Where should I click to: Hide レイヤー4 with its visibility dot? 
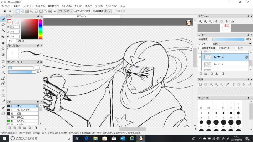[x=200, y=57]
